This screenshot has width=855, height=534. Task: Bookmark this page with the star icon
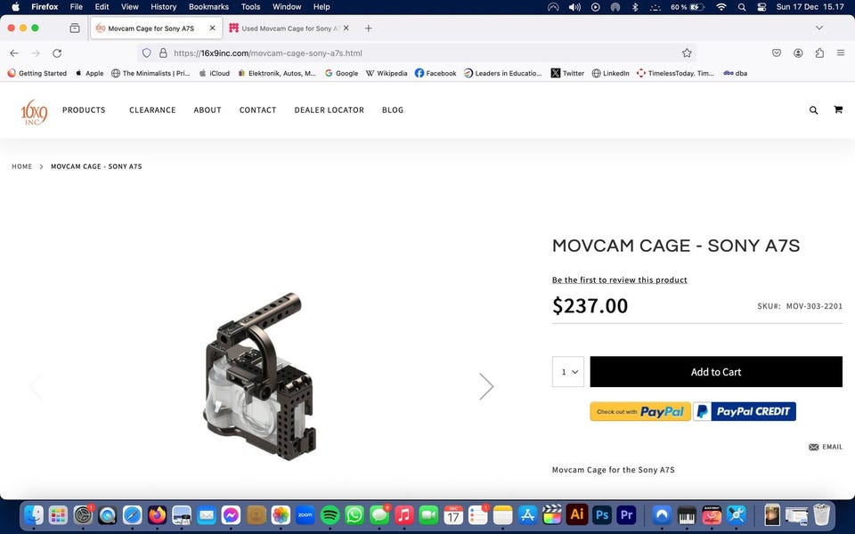(x=687, y=53)
